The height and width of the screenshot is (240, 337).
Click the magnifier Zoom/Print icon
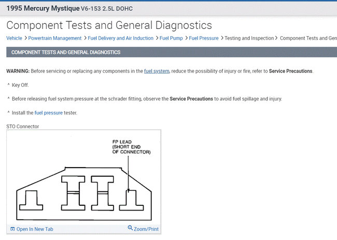pos(130,228)
